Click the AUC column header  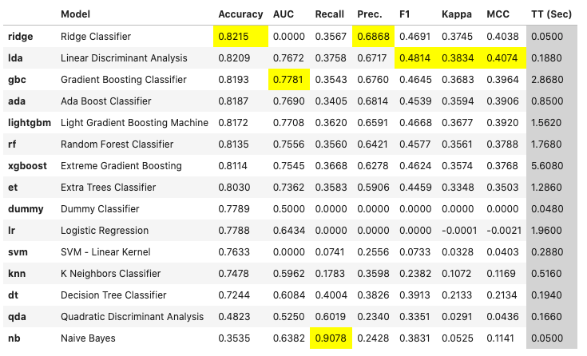point(284,14)
